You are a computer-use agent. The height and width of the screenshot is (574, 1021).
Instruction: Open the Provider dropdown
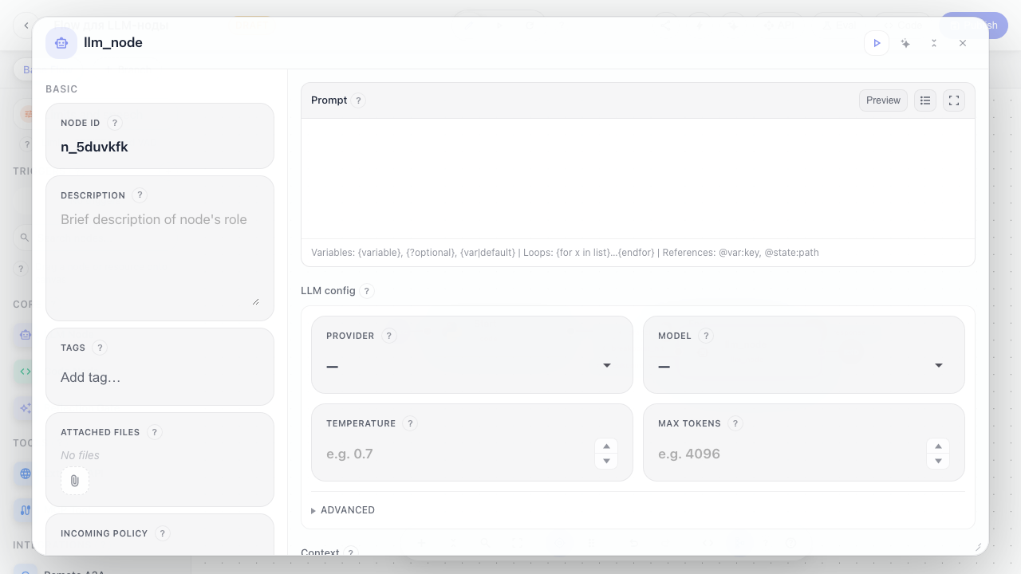(471, 365)
